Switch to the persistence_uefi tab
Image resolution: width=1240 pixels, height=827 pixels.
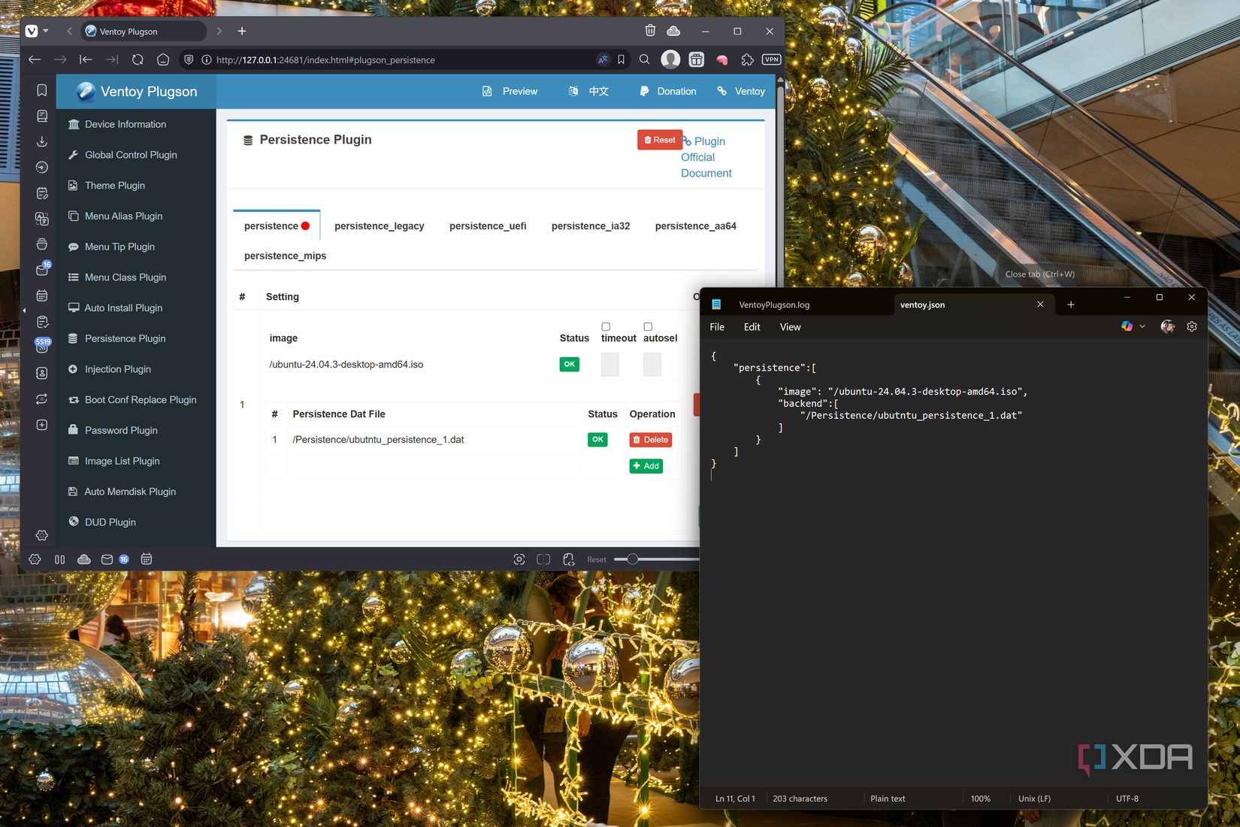click(488, 226)
